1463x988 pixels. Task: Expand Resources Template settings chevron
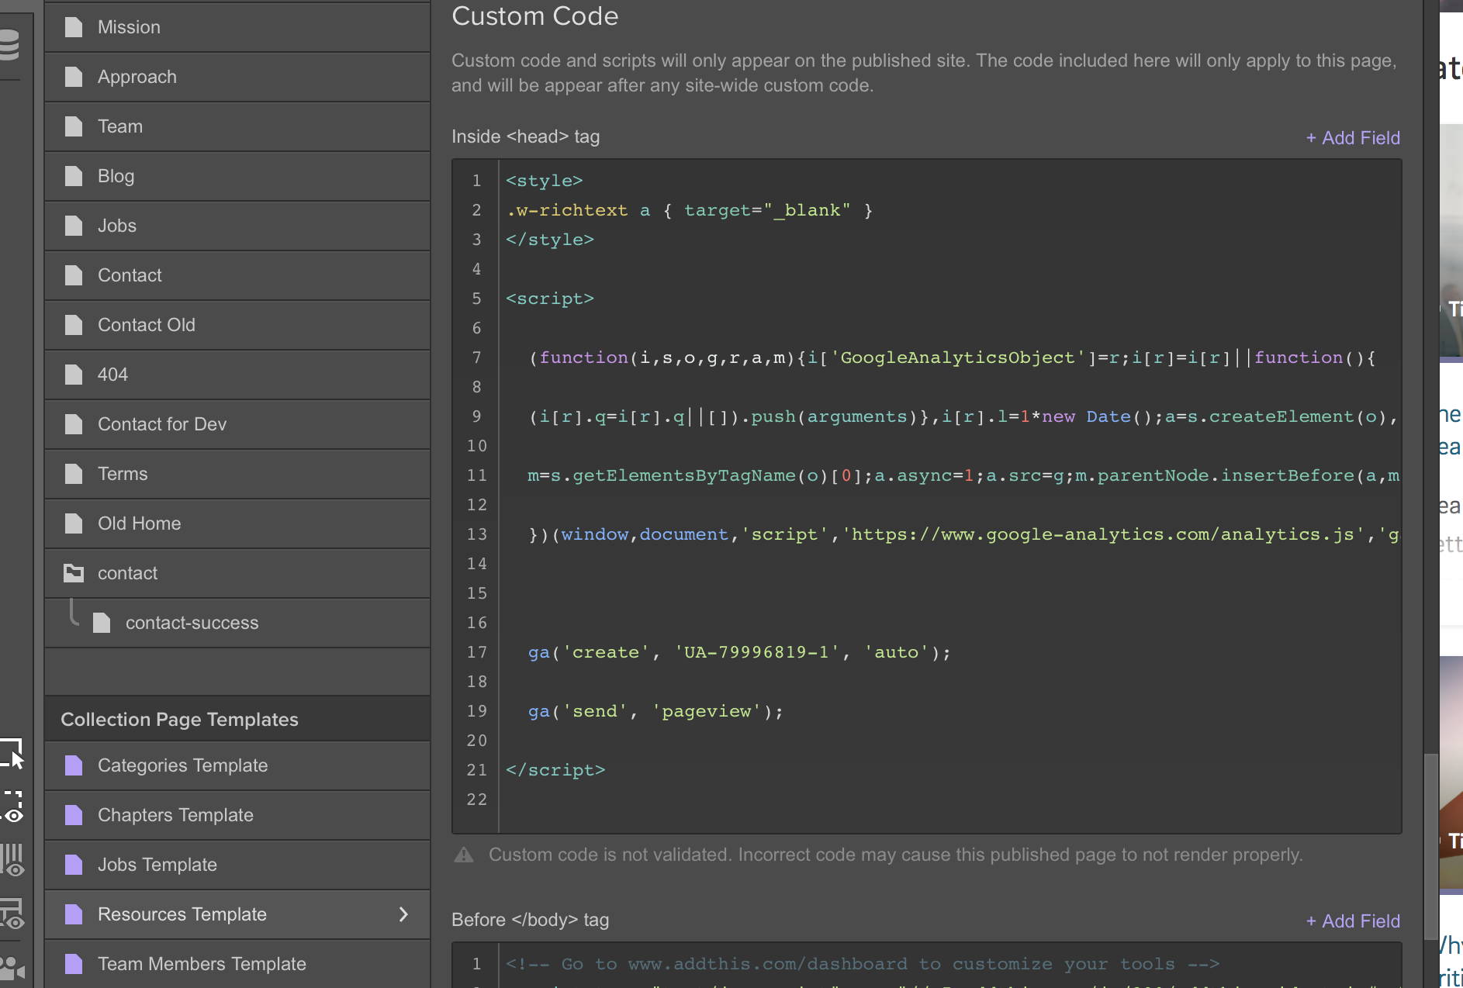click(403, 914)
